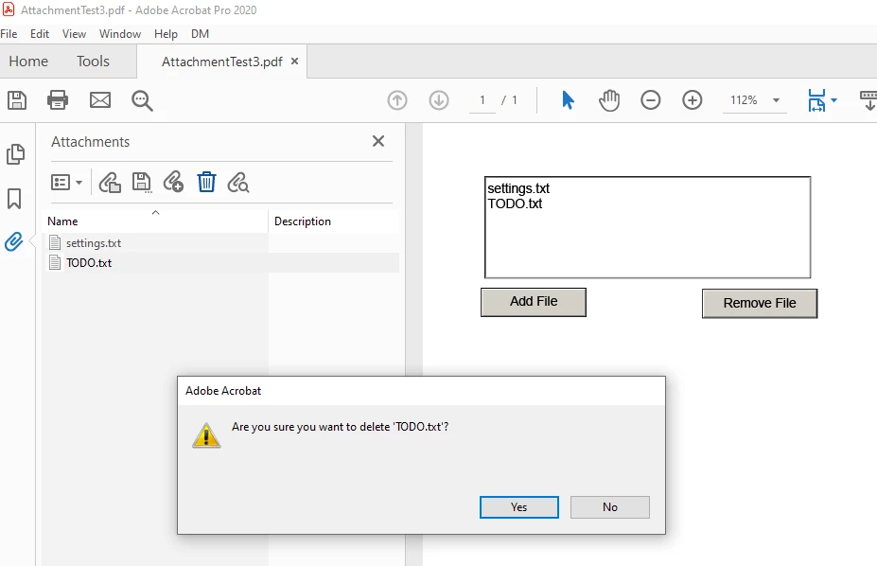877x566 pixels.
Task: Open the Help menu
Action: 166,33
